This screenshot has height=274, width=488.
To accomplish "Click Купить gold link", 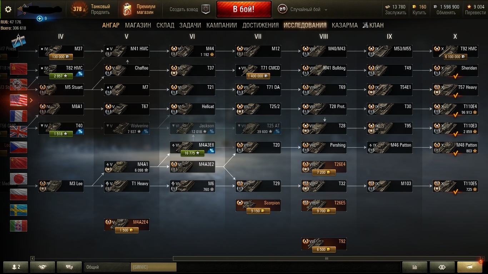I will pyautogui.click(x=419, y=12).
